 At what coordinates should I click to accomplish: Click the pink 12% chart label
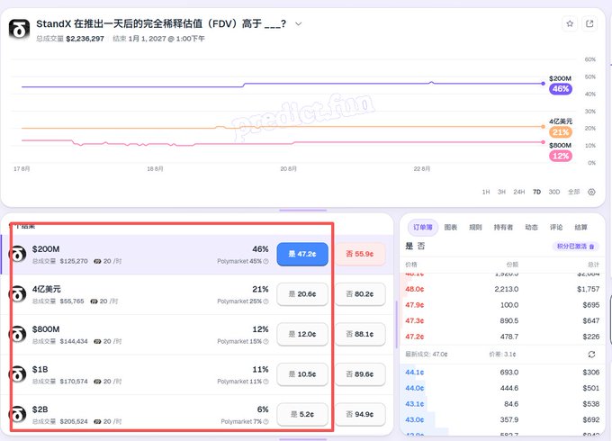click(561, 156)
